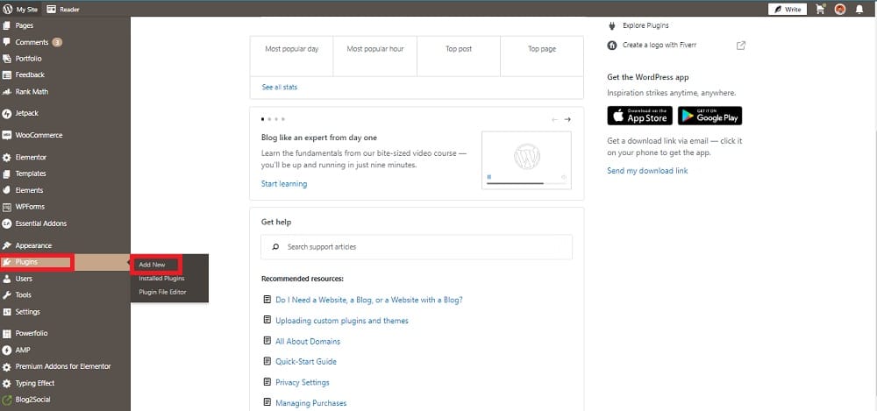Click Most popular hour stat cell
Viewport: 877px width, 411px height.
click(x=374, y=56)
